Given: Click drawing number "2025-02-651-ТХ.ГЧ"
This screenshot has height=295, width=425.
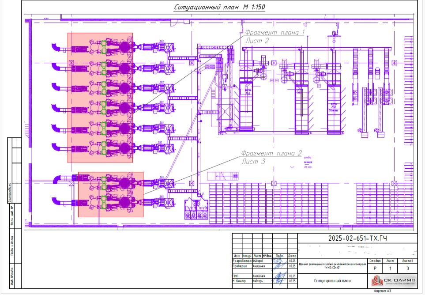Looking at the screenshot, I should point(357,238).
